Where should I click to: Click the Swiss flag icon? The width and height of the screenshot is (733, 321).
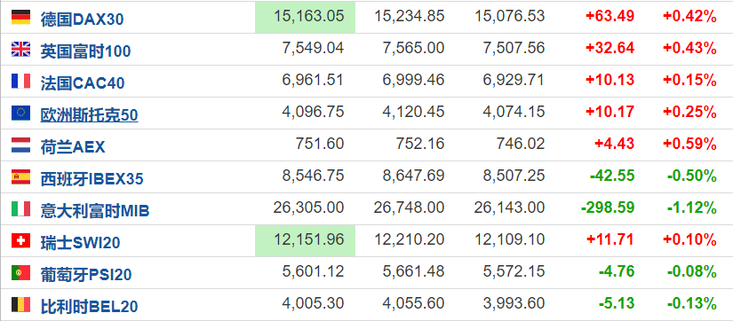click(21, 241)
